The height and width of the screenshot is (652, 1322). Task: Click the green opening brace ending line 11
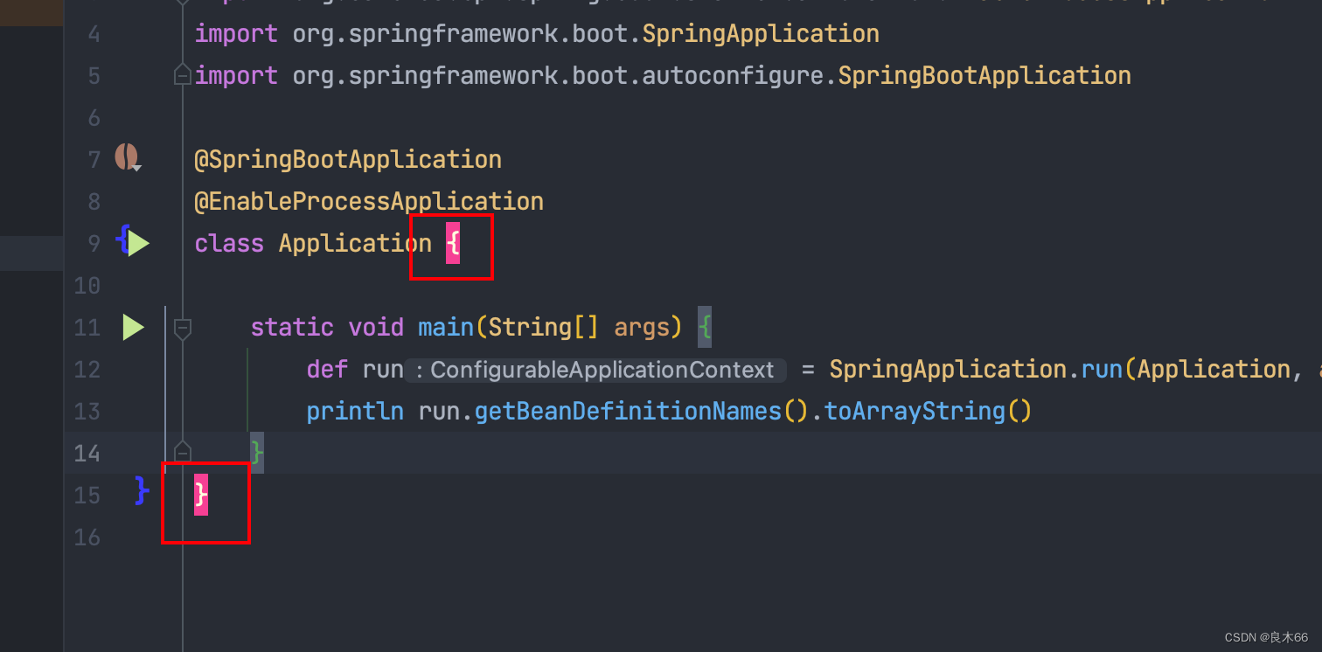[x=705, y=327]
